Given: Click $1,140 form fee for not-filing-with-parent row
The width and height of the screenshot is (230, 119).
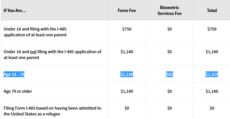Looking at the screenshot, I should (x=127, y=52).
